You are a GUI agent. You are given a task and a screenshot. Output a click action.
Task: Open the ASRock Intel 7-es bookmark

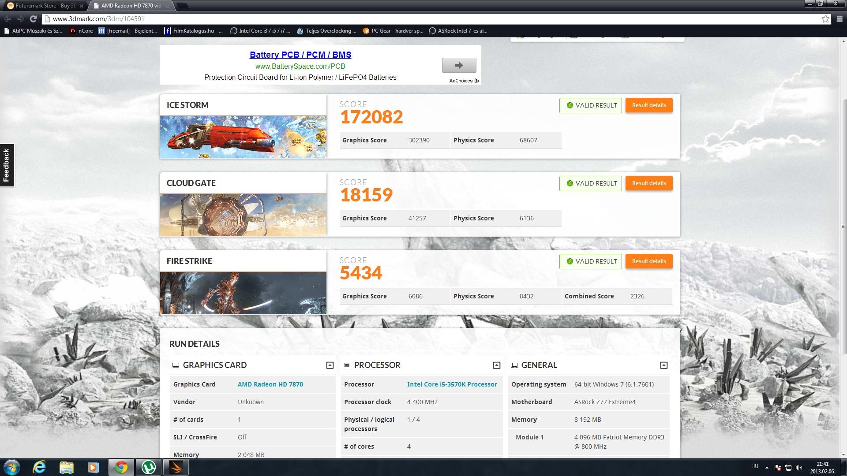tap(458, 31)
